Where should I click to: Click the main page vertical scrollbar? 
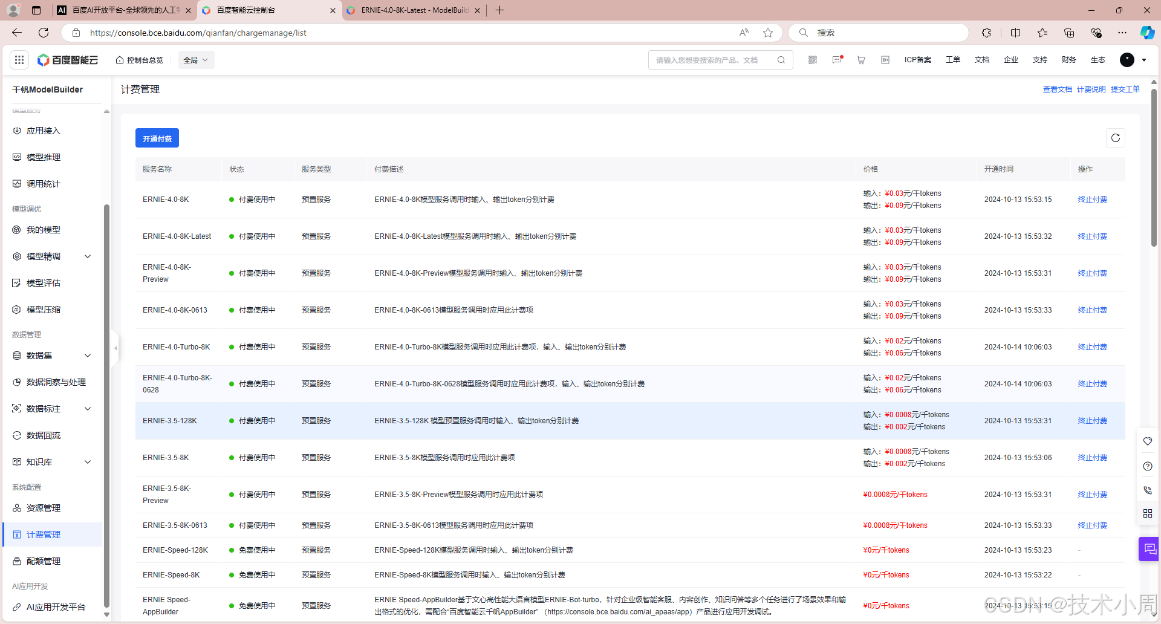[x=1154, y=168]
